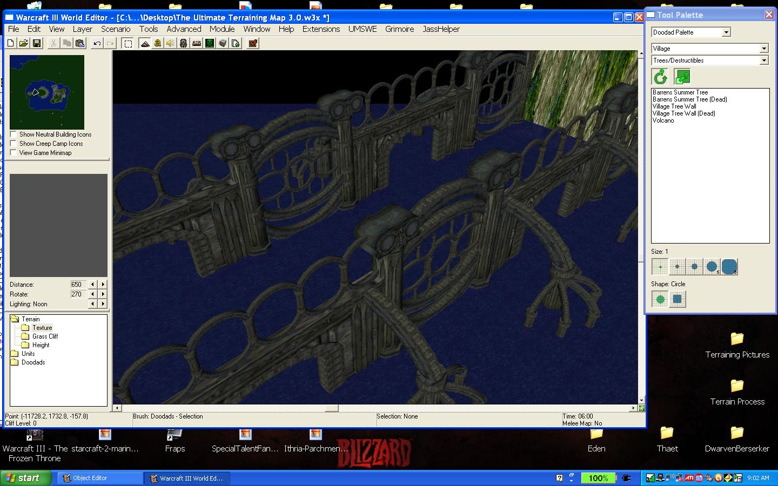Click the Distance value field
Image resolution: width=778 pixels, height=486 pixels.
click(78, 285)
